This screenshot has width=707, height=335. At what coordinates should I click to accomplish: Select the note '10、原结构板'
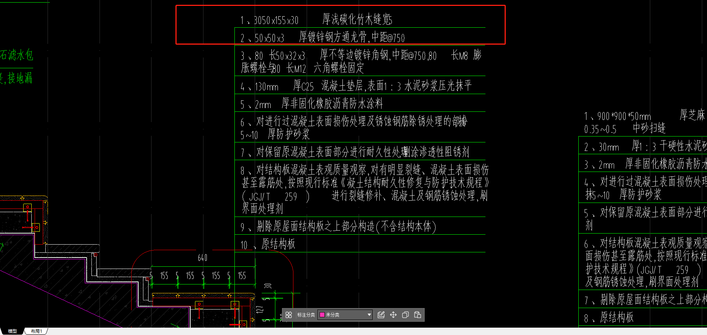coord(268,244)
